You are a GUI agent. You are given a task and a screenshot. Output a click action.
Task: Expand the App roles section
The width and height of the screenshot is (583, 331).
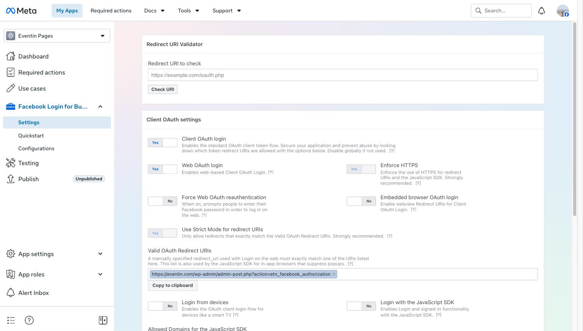click(x=101, y=274)
